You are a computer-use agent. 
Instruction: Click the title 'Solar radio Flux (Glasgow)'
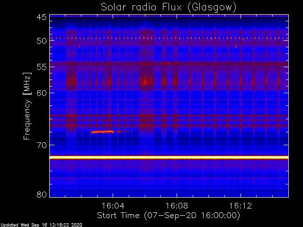pyautogui.click(x=169, y=8)
